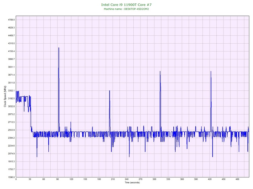Click the y-axis value 4629.3
Screen dimensions: 253x189
[x=11, y=27]
